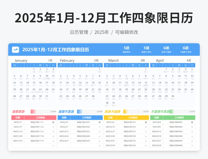The height and width of the screenshot is (159, 208).
Task: Click the 1月 label beside January
Action: 50,60
